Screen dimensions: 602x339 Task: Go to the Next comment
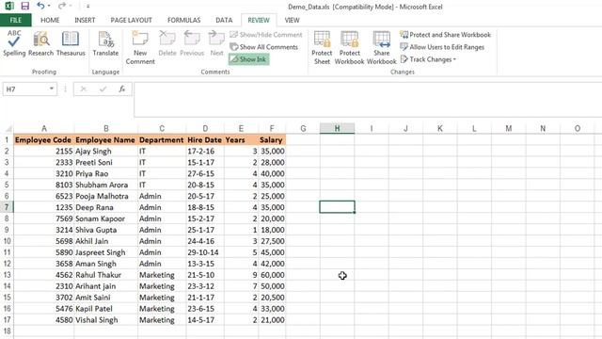click(216, 43)
